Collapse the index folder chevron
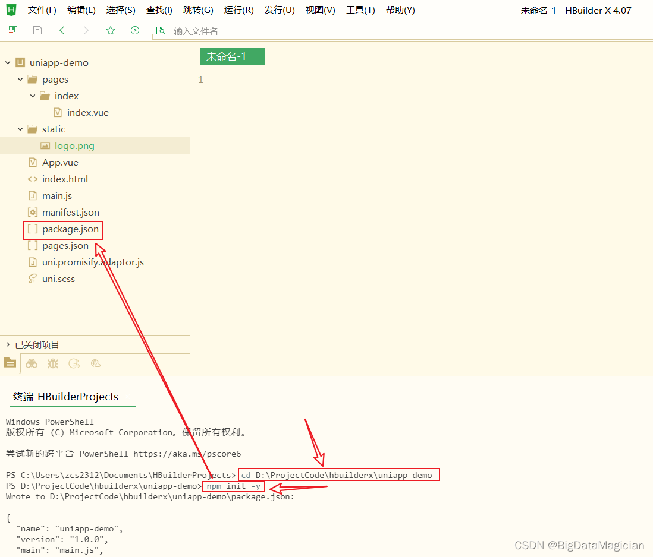Screen dimensions: 653x557 [33, 96]
